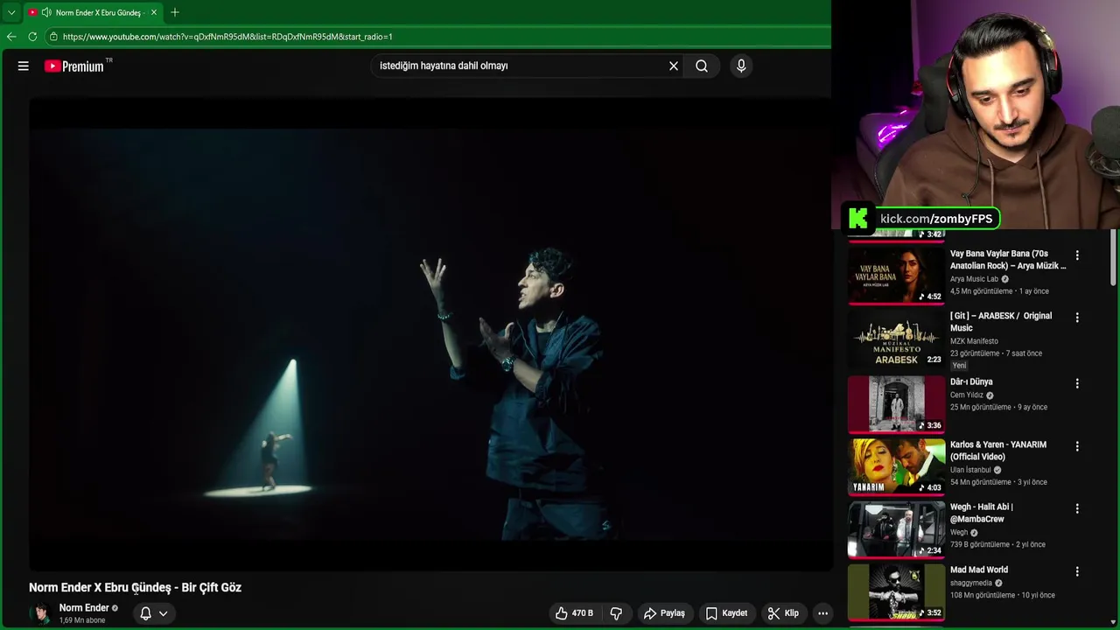Open a new browser tab

pos(175,12)
